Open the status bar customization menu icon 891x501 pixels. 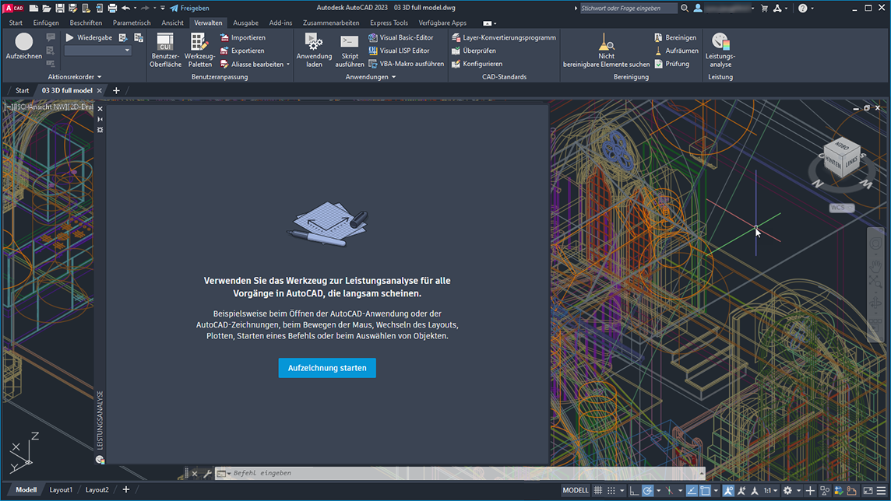(882, 490)
